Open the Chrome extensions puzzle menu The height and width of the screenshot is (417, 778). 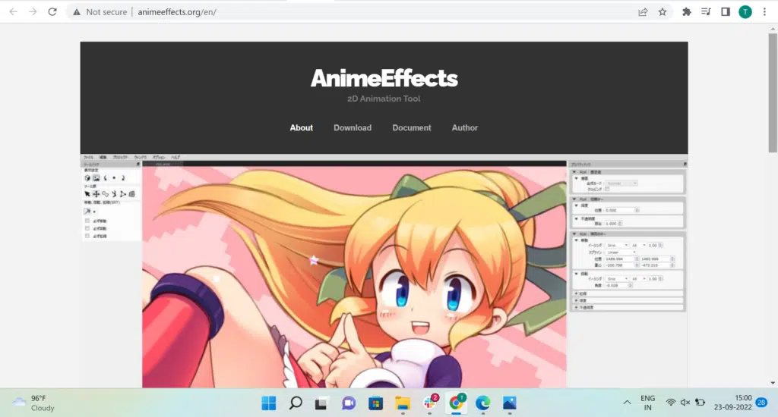(687, 12)
